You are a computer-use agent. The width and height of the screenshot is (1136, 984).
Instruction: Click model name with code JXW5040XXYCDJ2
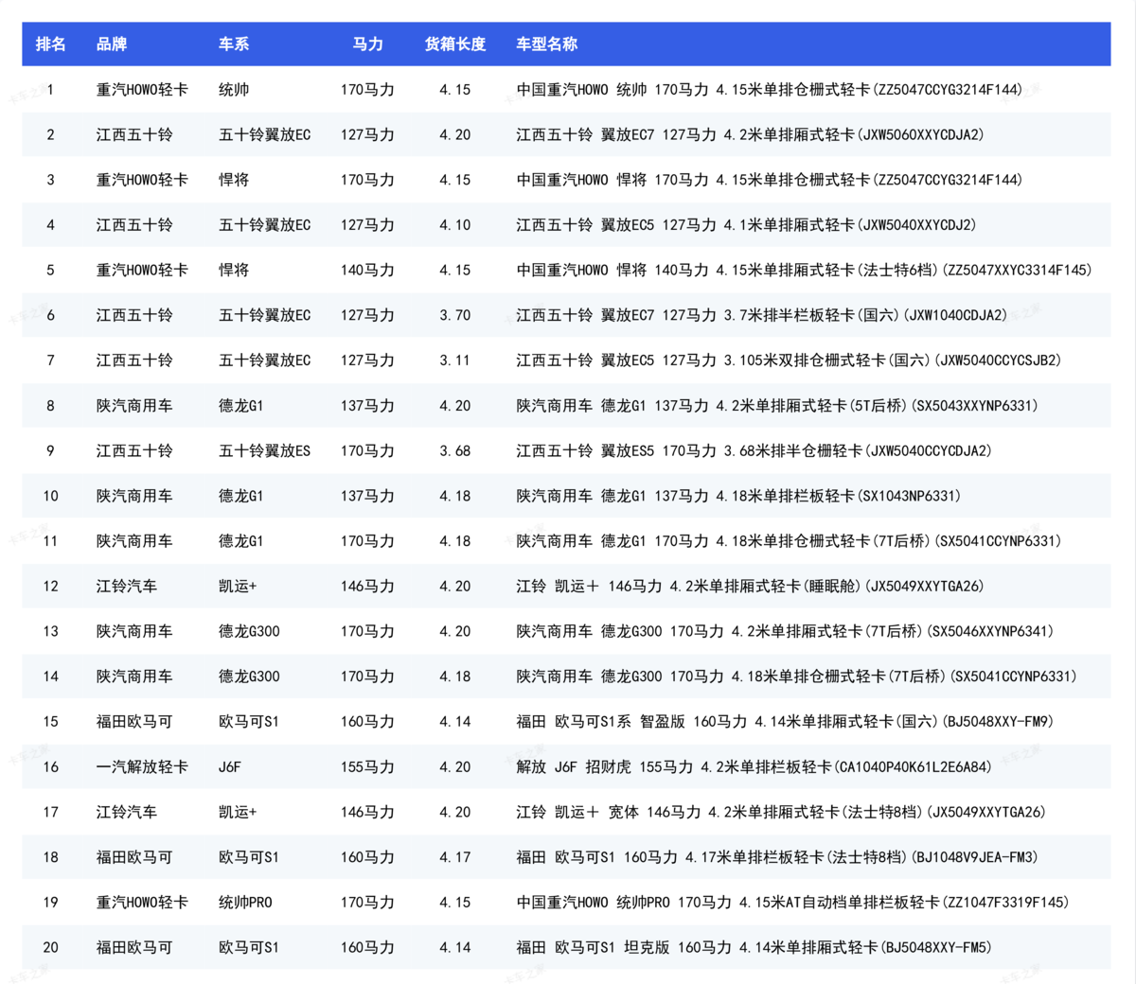pyautogui.click(x=746, y=225)
